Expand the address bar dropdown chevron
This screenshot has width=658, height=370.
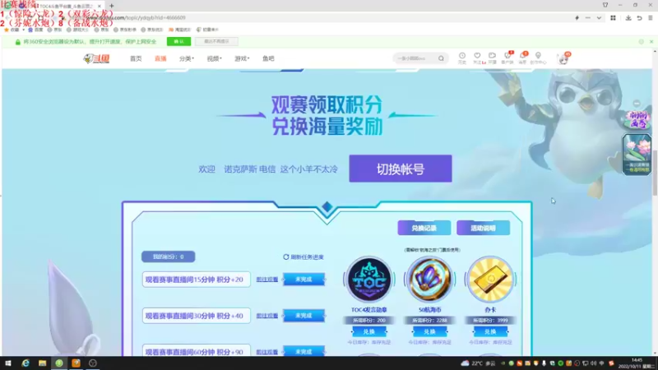(599, 18)
